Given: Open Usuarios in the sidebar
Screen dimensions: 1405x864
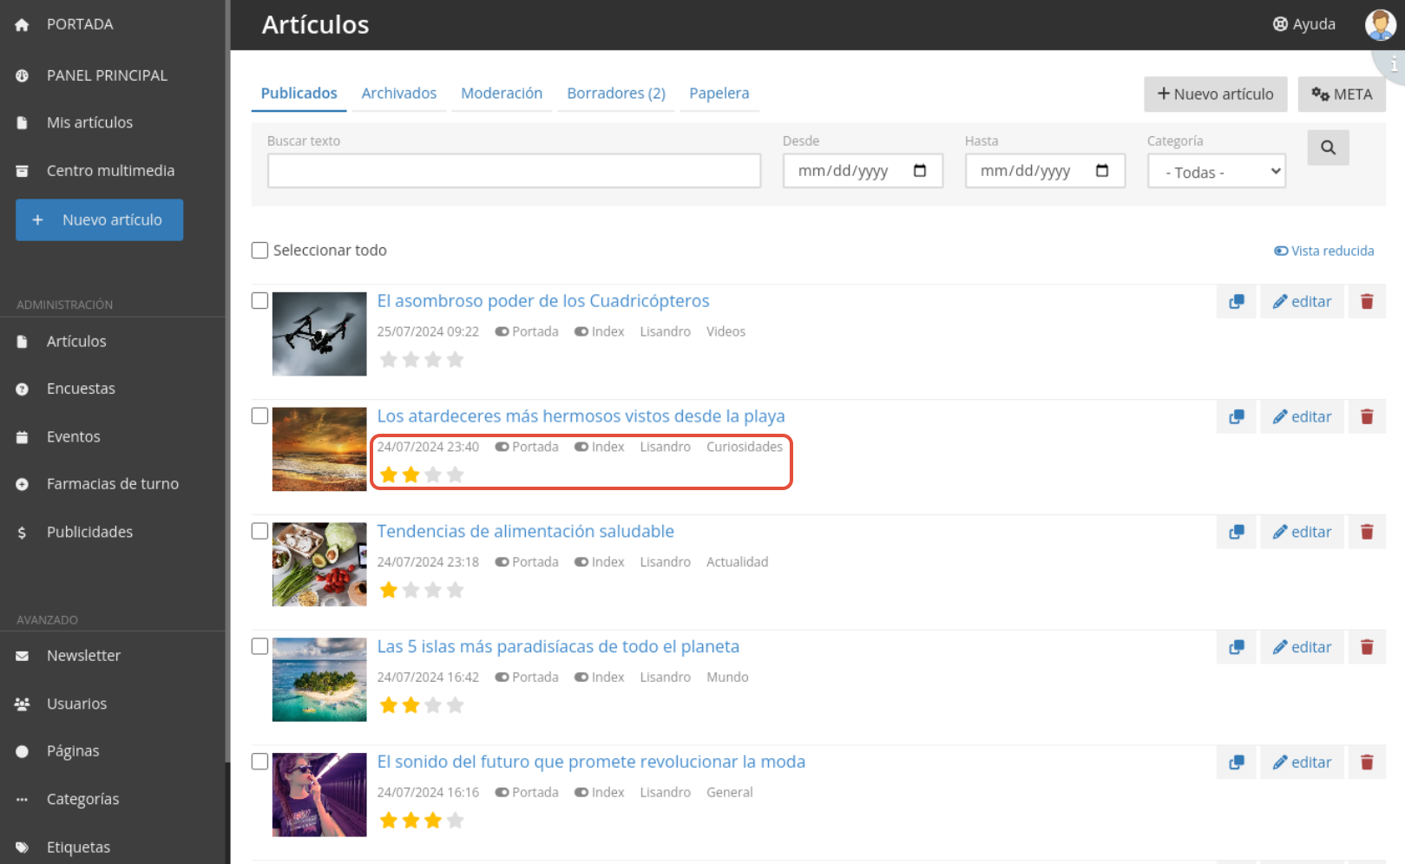Looking at the screenshot, I should (76, 704).
